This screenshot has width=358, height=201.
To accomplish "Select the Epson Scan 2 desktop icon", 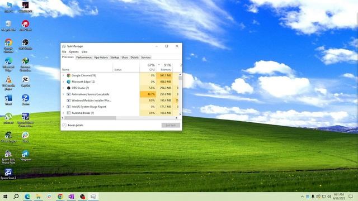I will [x=8, y=174].
